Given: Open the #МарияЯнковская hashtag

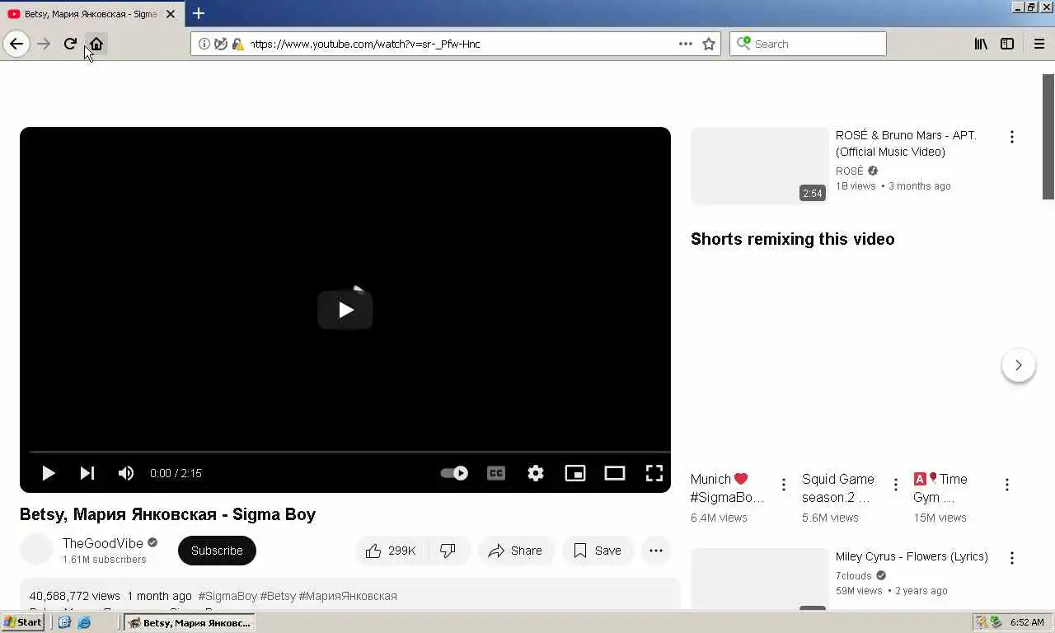Looking at the screenshot, I should 348,596.
